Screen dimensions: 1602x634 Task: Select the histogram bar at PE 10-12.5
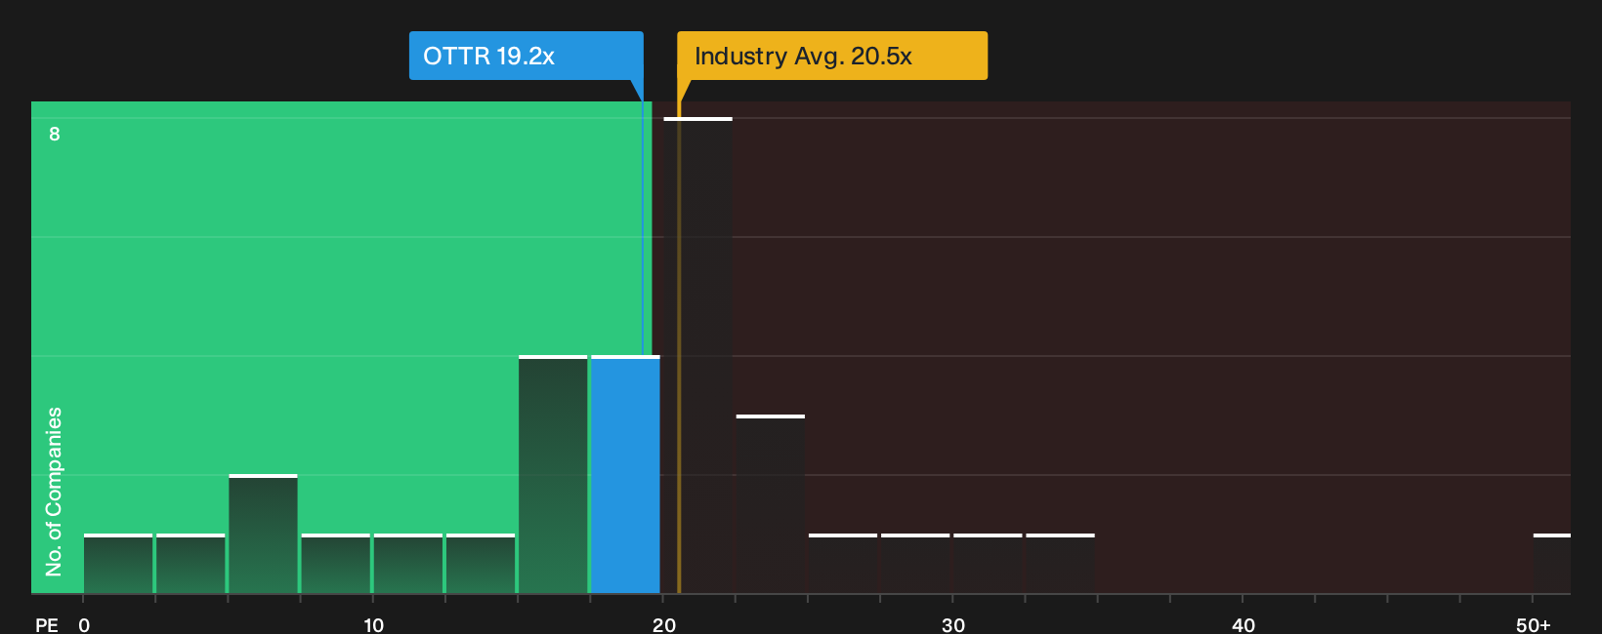tap(408, 564)
